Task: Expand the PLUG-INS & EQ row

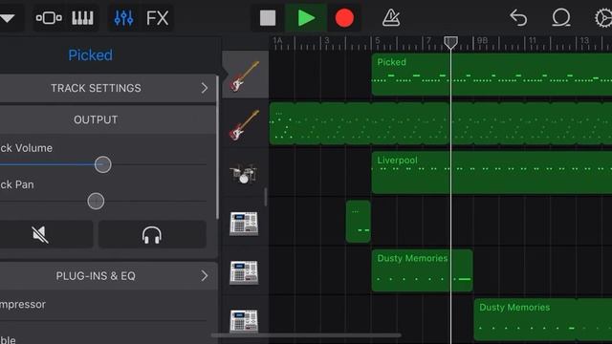Action: coord(107,276)
